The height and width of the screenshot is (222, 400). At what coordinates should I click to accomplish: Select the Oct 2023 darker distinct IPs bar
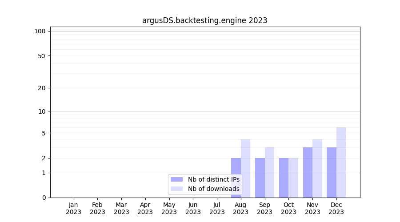tap(284, 178)
